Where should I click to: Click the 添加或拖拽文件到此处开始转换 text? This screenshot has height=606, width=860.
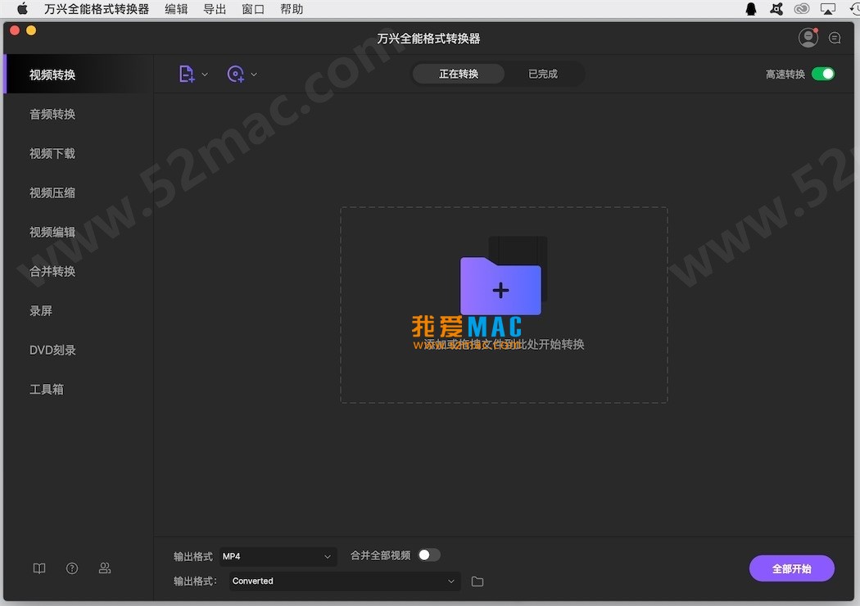[504, 345]
